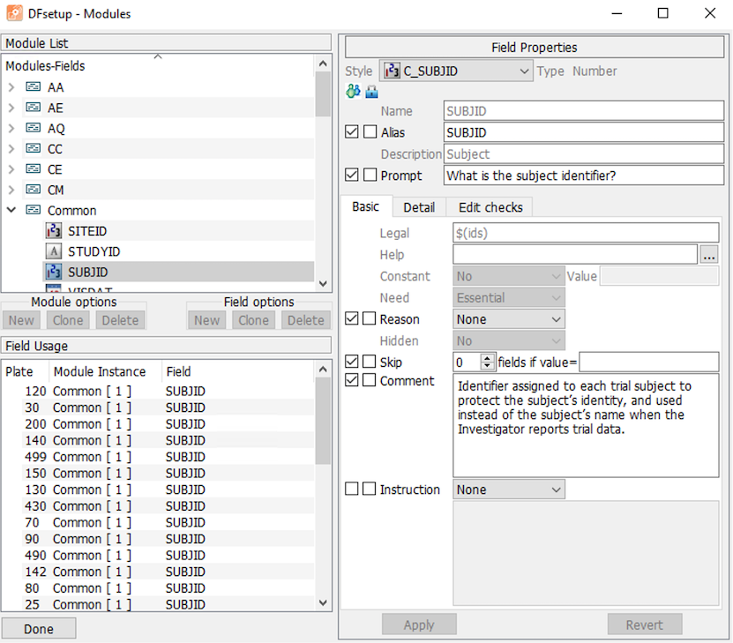Click the Help field browse (...) button

(x=710, y=256)
